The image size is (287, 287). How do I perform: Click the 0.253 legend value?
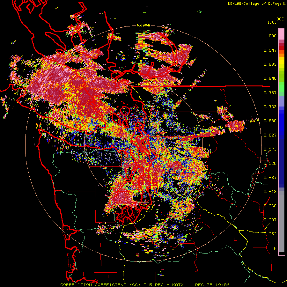point(270,234)
